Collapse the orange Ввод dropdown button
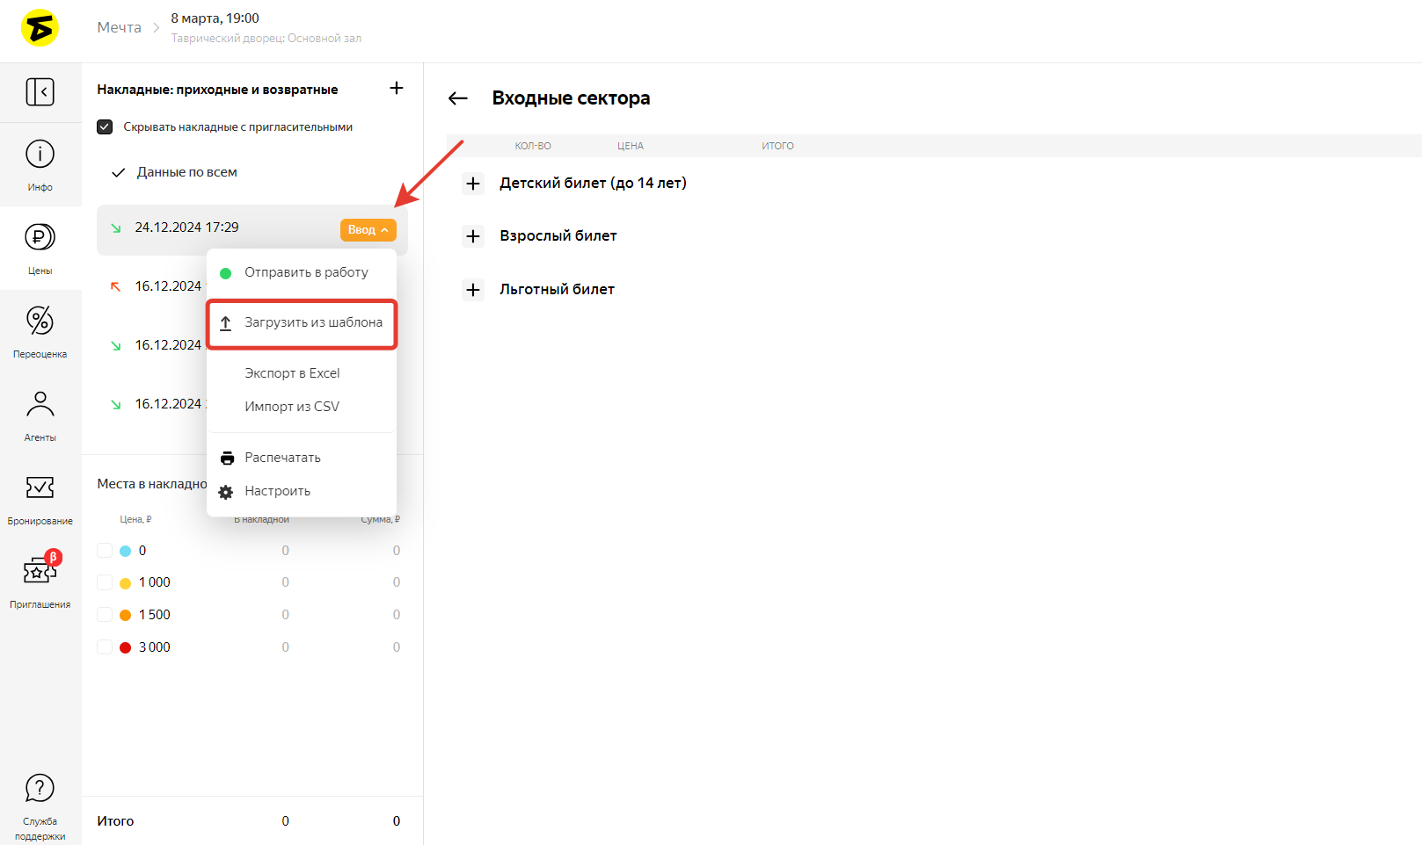Viewport: 1422px width, 845px height. (x=368, y=229)
